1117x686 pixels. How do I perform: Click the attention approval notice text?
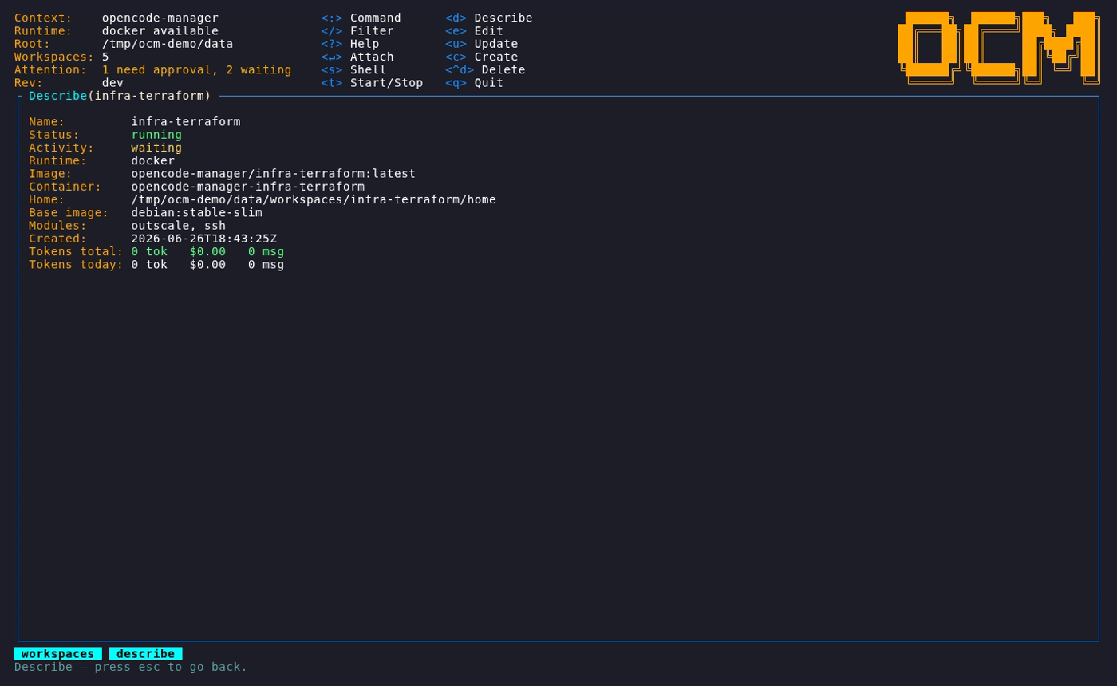pyautogui.click(x=196, y=70)
